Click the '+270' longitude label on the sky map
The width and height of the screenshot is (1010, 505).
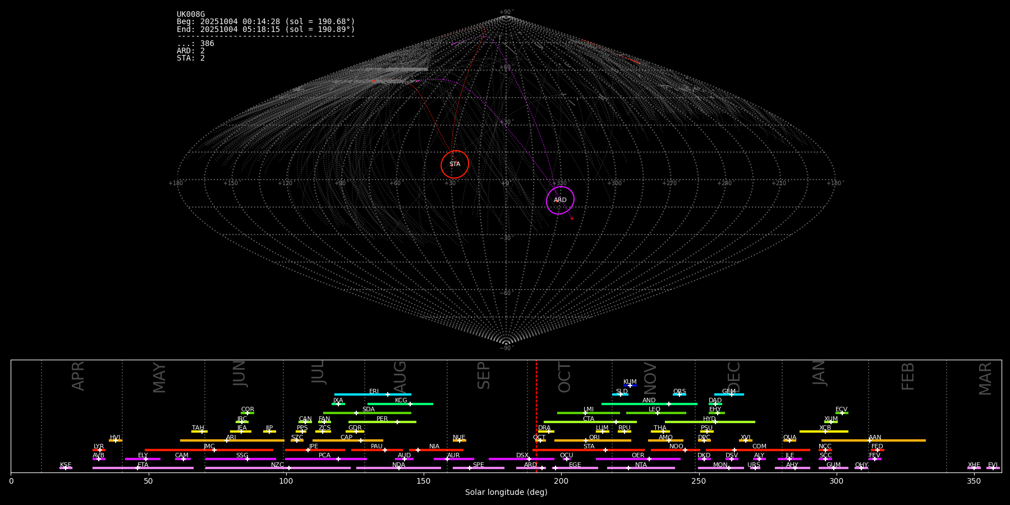tap(669, 183)
